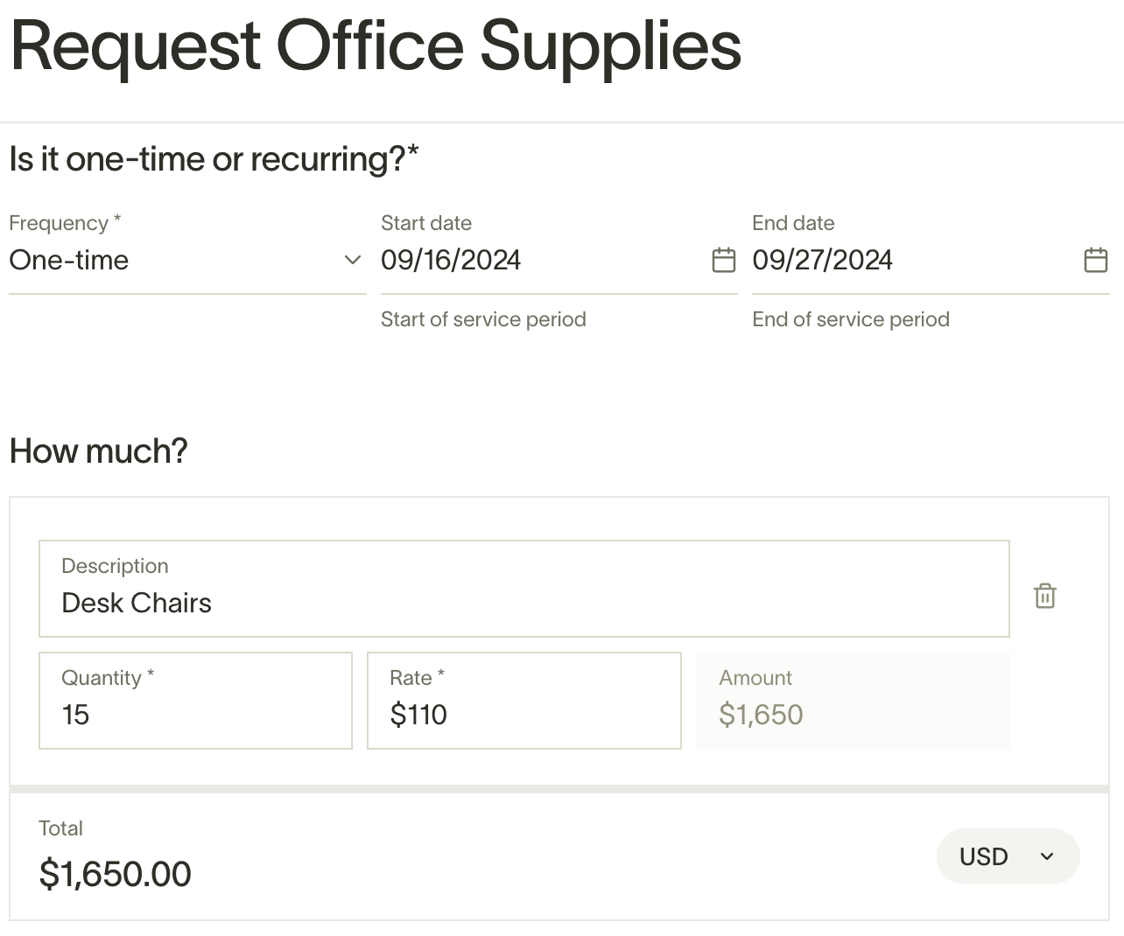Open the End date calendar picker icon
This screenshot has height=936, width=1124.
(1096, 260)
